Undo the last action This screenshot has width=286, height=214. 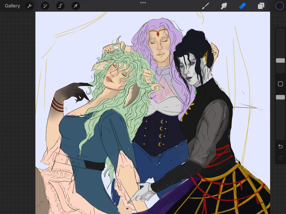coord(280,146)
